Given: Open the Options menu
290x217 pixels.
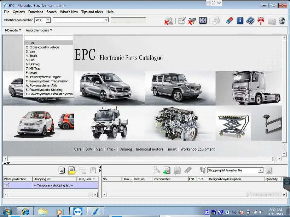Looking at the screenshot, I should click(19, 12).
